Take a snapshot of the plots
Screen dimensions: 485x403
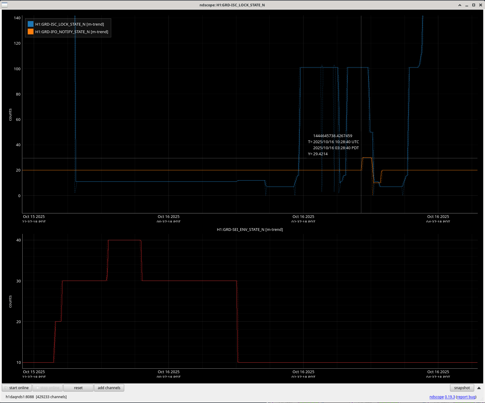coord(462,388)
